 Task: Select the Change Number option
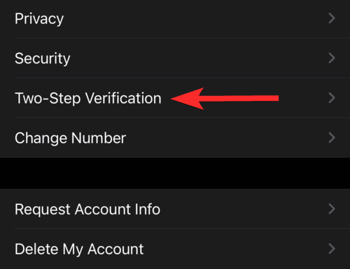[175, 137]
